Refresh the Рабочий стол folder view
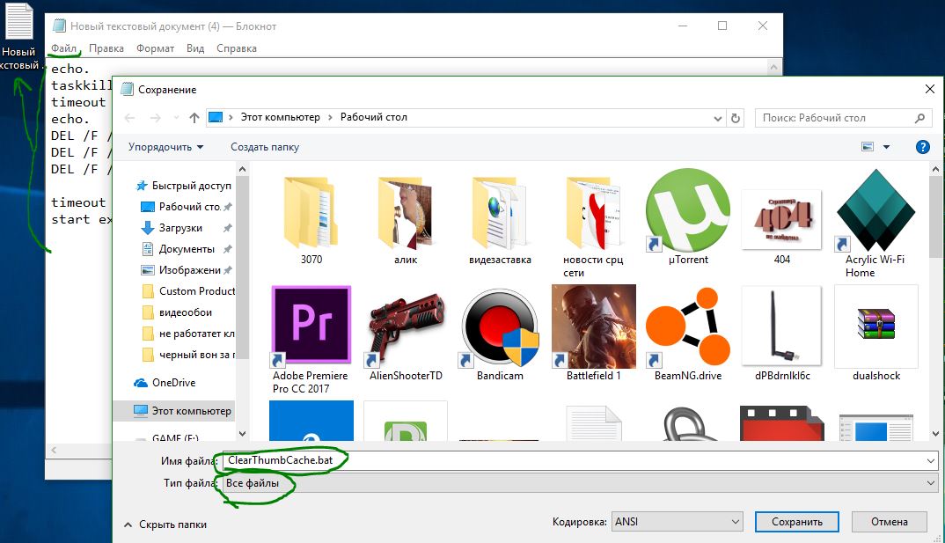The height and width of the screenshot is (543, 945). 736,118
